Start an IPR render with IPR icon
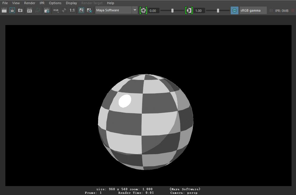Screen dimensions: 296x195 coord(30,10)
